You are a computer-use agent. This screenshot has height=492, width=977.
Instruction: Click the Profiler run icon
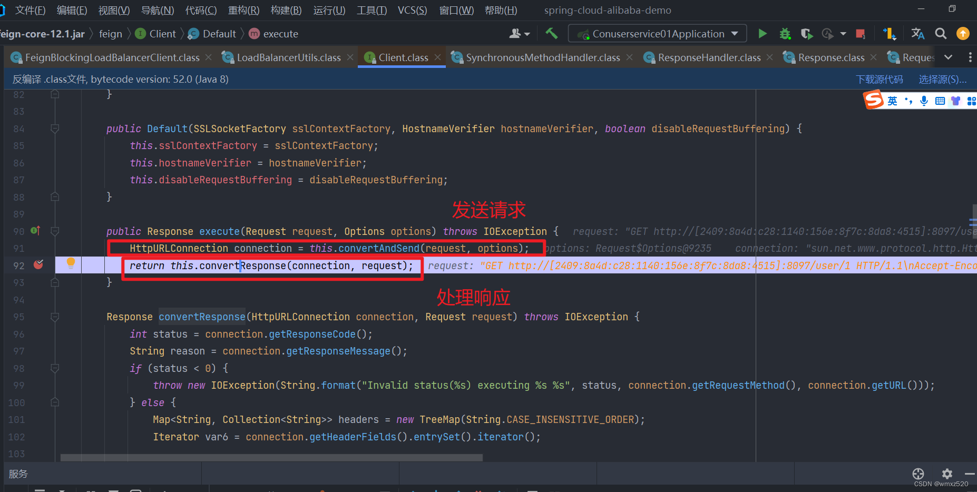(828, 34)
